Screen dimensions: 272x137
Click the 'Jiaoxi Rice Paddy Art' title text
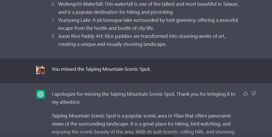click(x=81, y=36)
